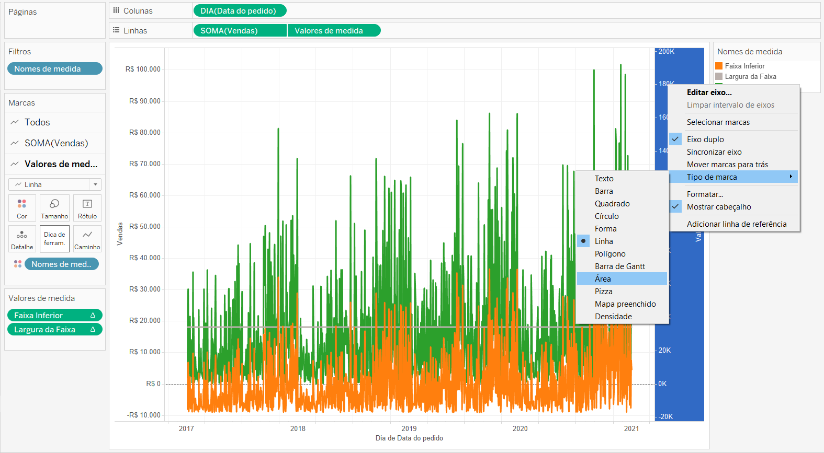This screenshot has width=824, height=453.
Task: Click the DIA(Data do pedido) pill
Action: pos(240,10)
